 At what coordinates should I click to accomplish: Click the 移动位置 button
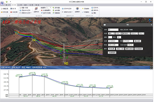[111, 49]
